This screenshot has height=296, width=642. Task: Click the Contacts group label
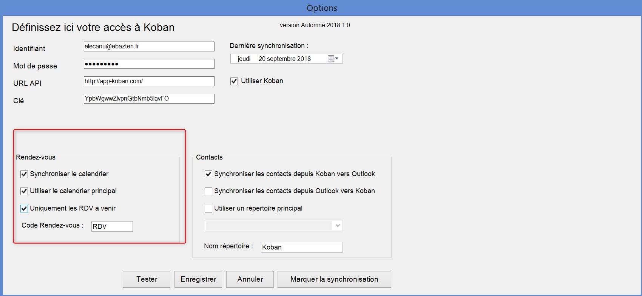click(209, 157)
